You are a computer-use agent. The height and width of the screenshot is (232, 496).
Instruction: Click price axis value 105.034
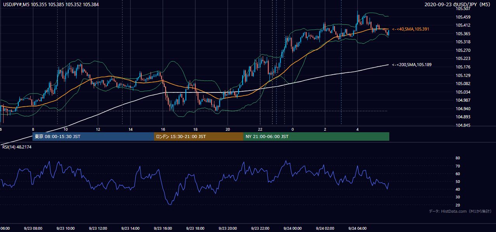click(463, 92)
